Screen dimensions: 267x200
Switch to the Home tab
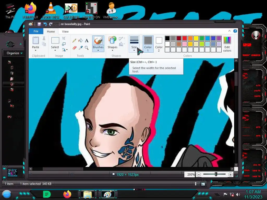click(x=51, y=32)
